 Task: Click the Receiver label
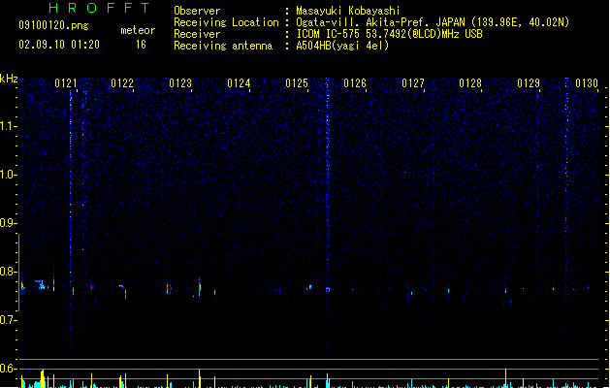click(197, 34)
